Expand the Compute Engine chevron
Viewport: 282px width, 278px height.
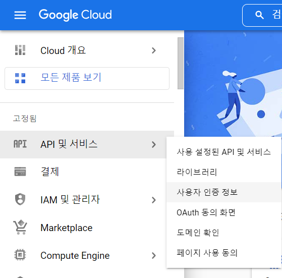tap(153, 255)
